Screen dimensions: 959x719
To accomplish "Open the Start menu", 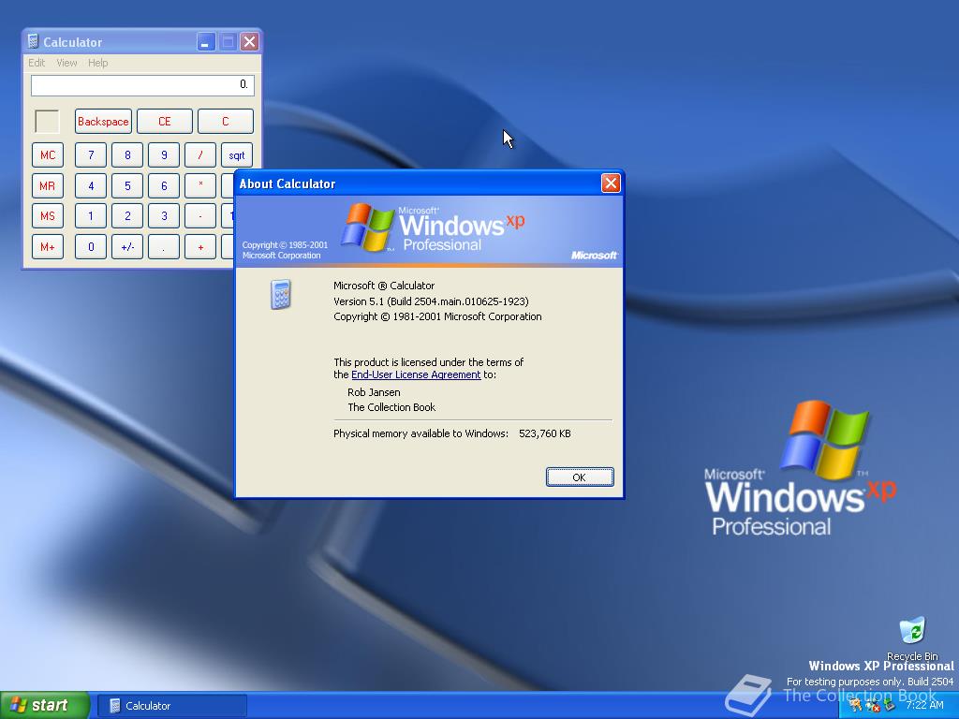I will 44,706.
